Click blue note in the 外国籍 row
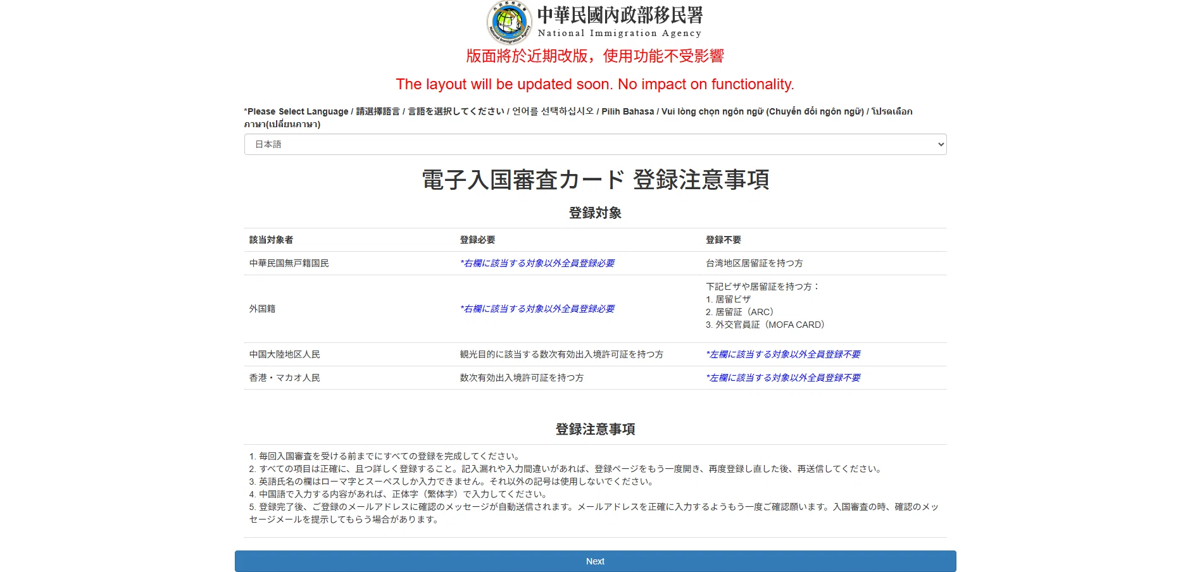 [x=537, y=309]
